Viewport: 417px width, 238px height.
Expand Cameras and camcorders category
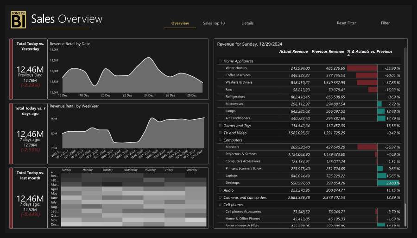pos(220,197)
